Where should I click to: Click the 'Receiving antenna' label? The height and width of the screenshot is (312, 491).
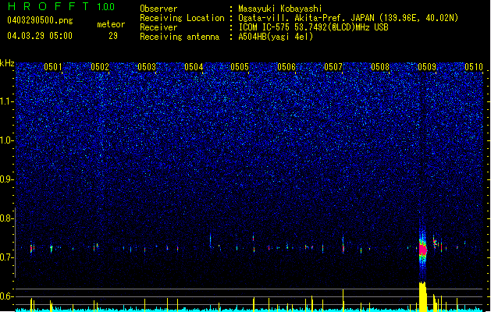tap(180, 37)
